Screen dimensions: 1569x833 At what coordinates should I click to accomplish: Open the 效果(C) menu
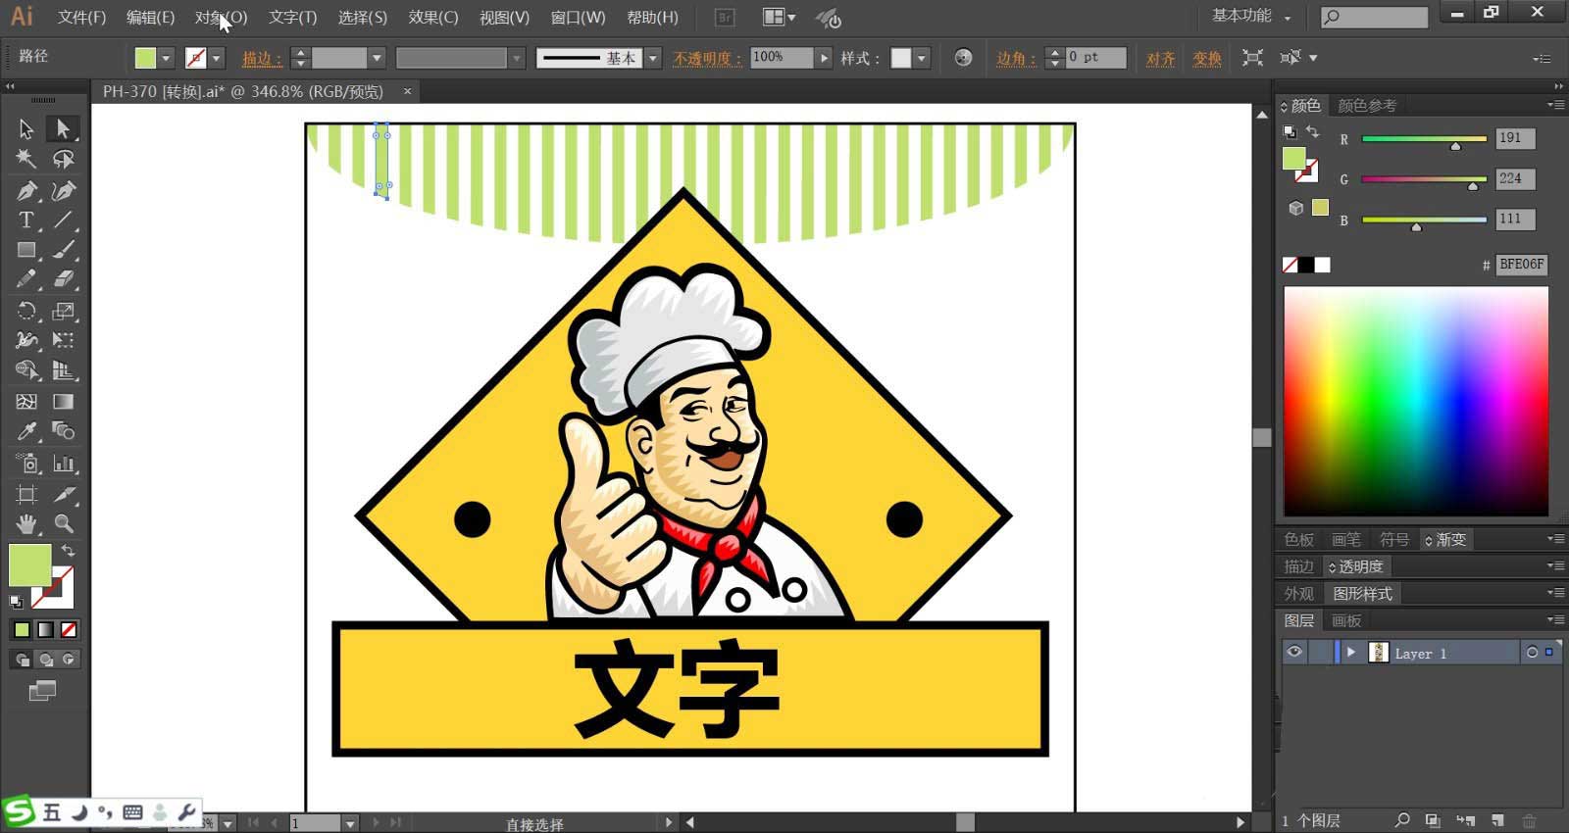point(433,18)
